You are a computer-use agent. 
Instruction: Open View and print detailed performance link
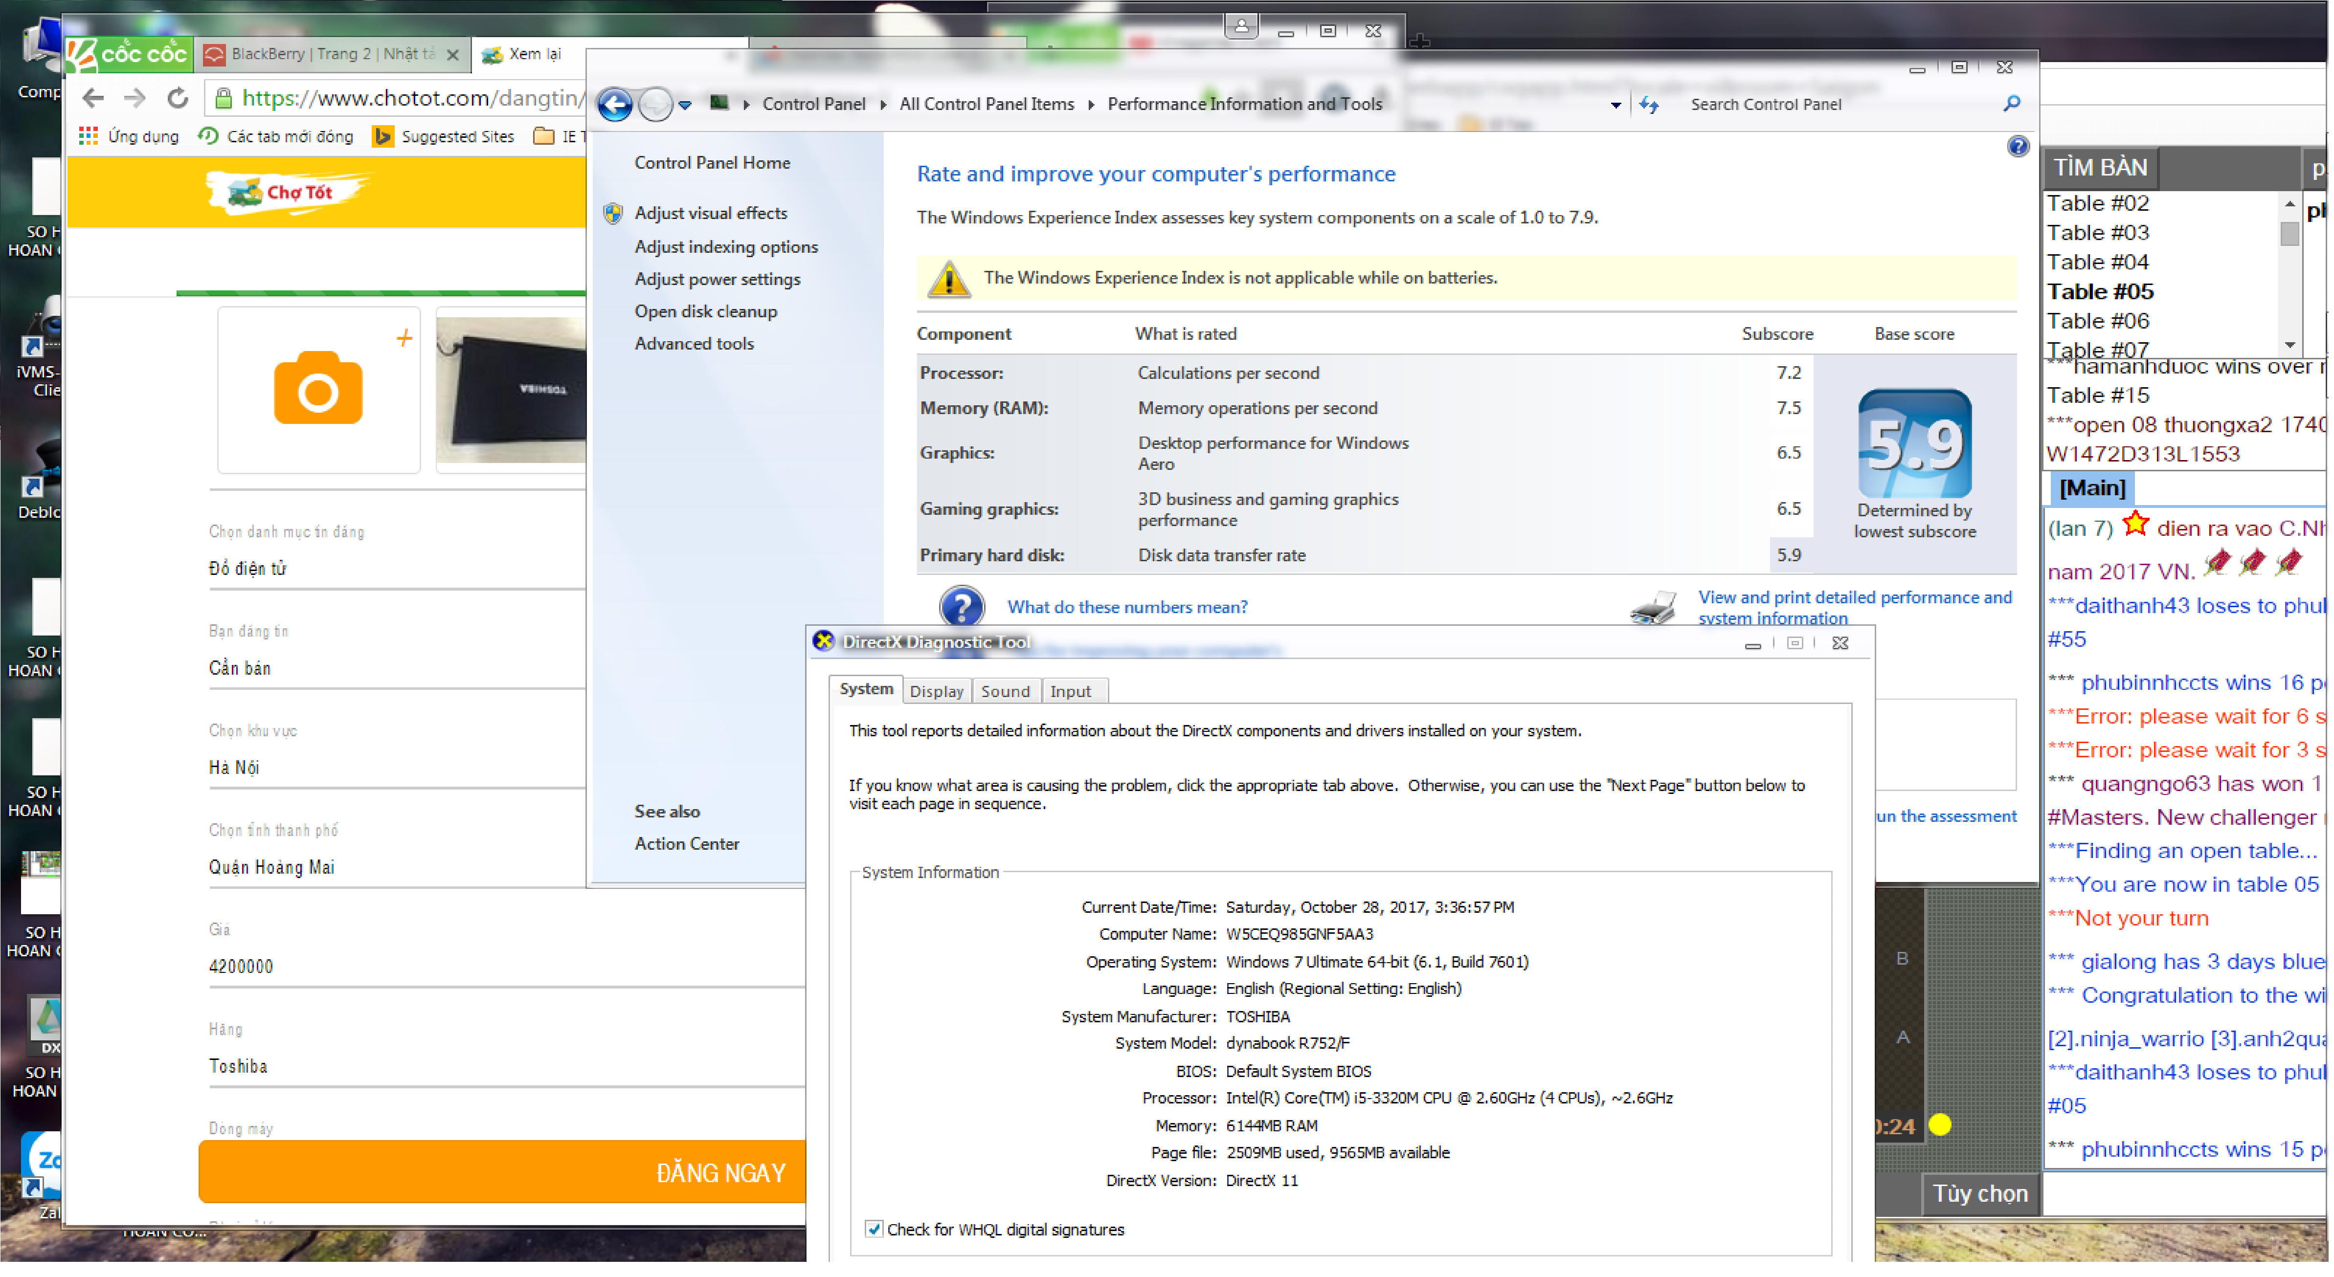coord(1854,608)
